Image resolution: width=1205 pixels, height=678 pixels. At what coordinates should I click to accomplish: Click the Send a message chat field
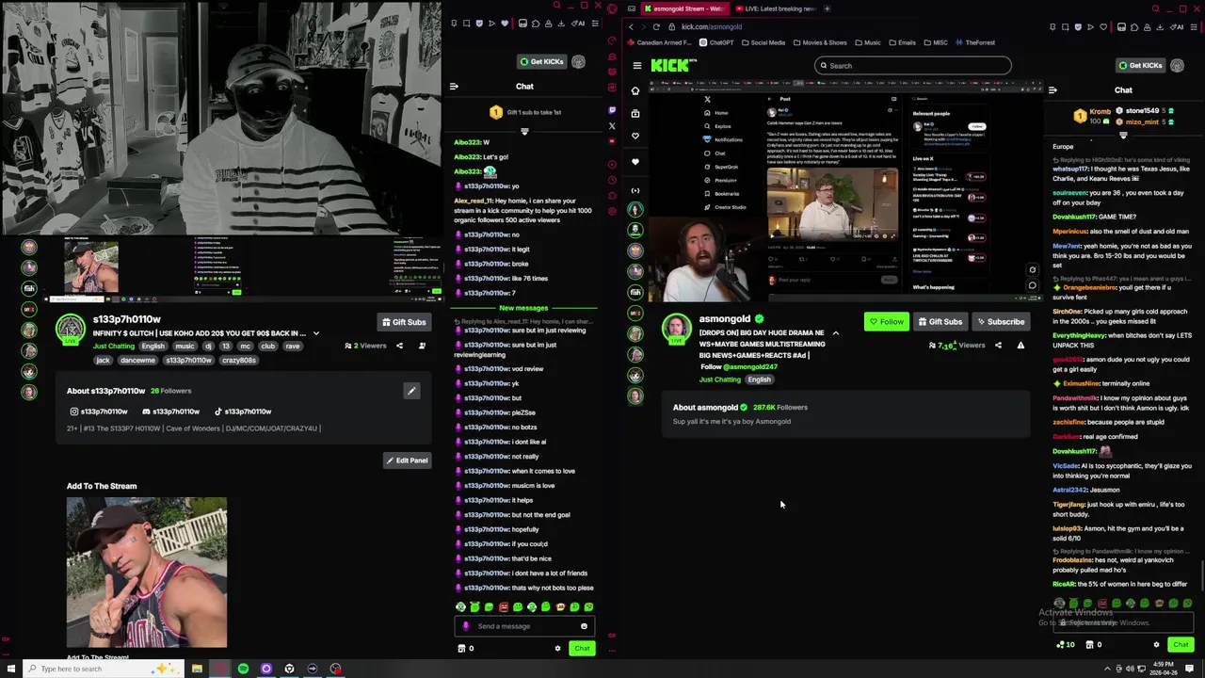pos(524,626)
